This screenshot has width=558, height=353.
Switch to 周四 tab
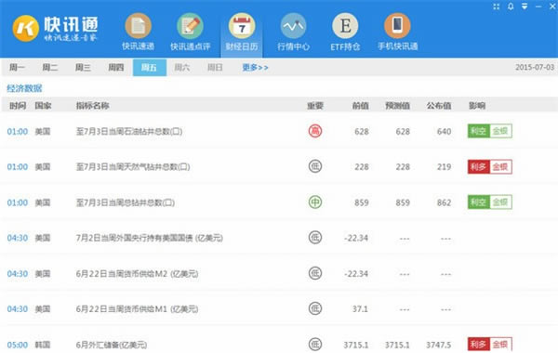coord(116,68)
